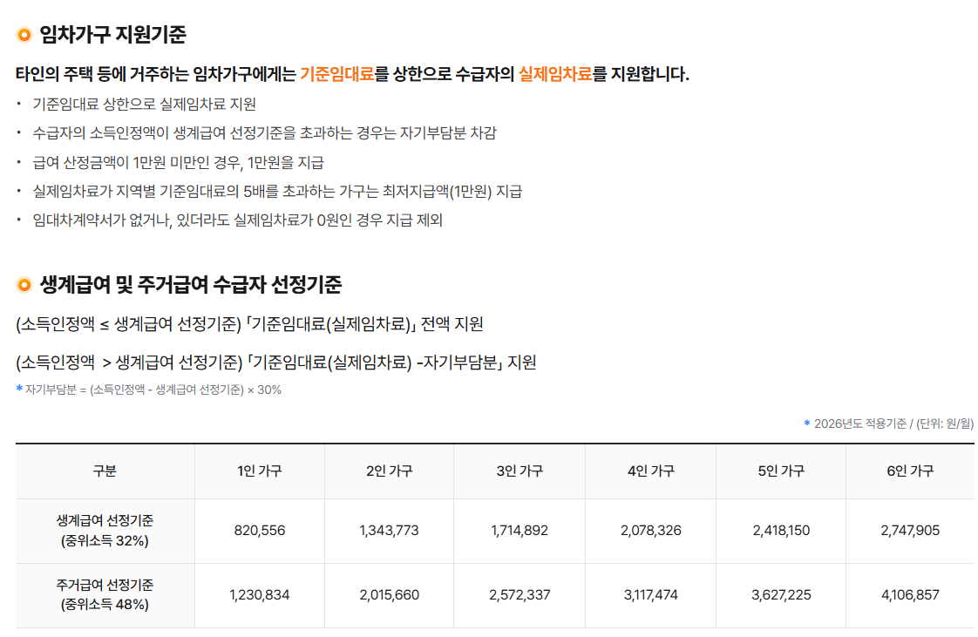Select the 3인 가구 column header

tap(520, 471)
